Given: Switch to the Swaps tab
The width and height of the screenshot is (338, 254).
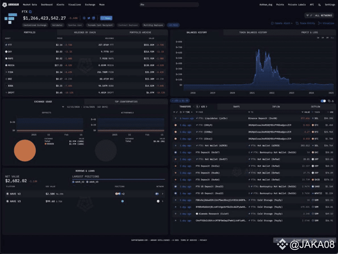Looking at the screenshot, I should (236, 107).
